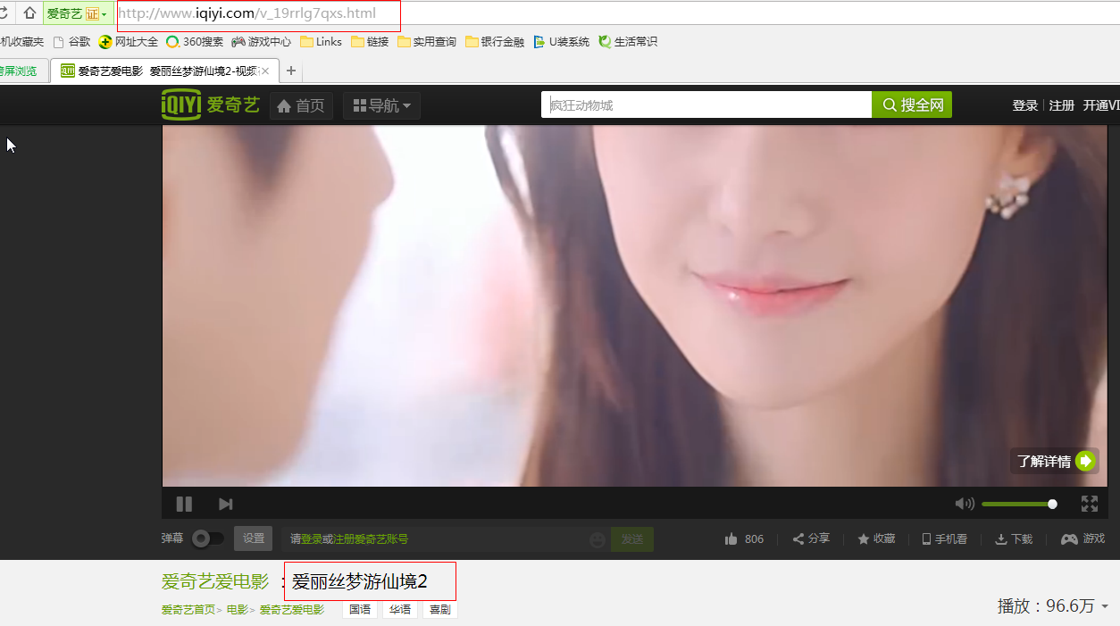Share this video
The height and width of the screenshot is (626, 1120).
pos(811,538)
